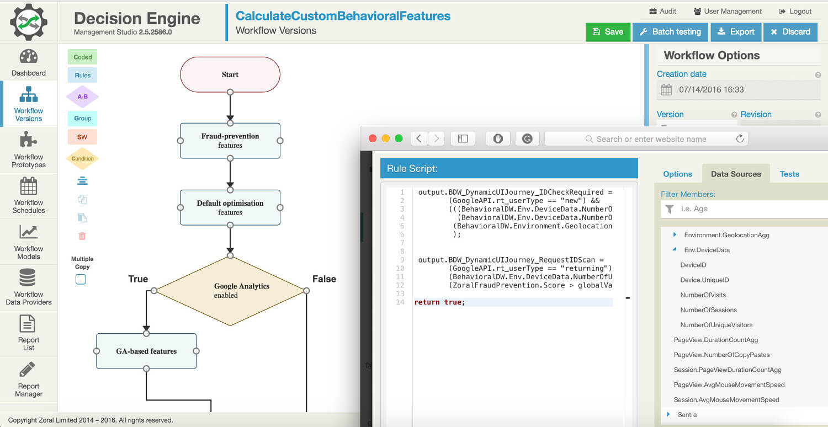The width and height of the screenshot is (828, 427).
Task: Open Workflow Schedules calendar icon
Action: pyautogui.click(x=28, y=186)
